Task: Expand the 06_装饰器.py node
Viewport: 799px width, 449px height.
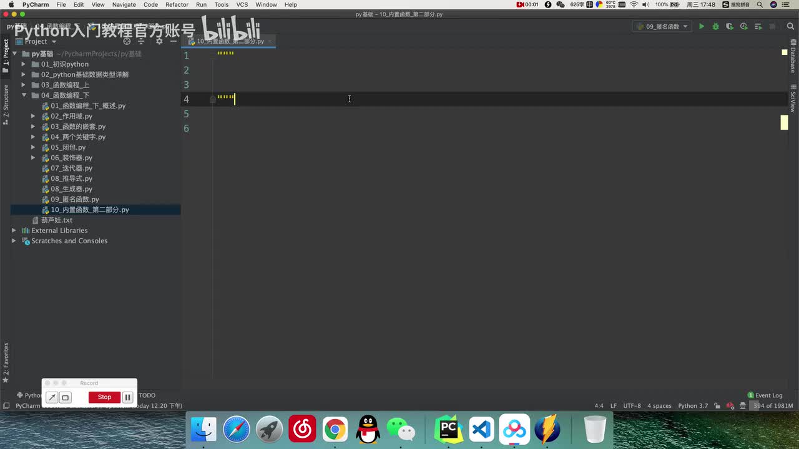Action: pos(34,158)
